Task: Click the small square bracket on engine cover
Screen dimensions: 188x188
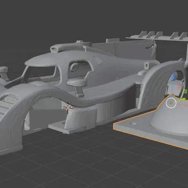Action: pyautogui.click(x=147, y=66)
